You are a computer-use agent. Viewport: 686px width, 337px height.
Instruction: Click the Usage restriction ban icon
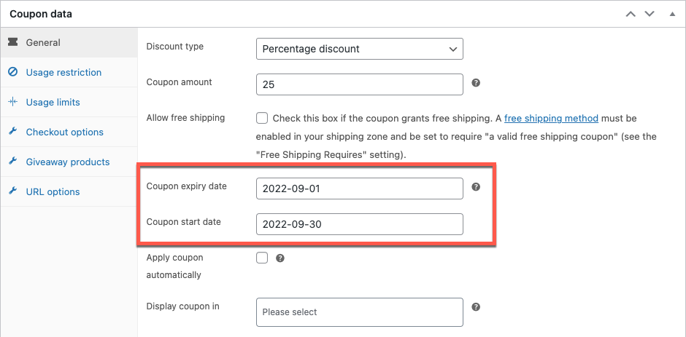(x=12, y=72)
